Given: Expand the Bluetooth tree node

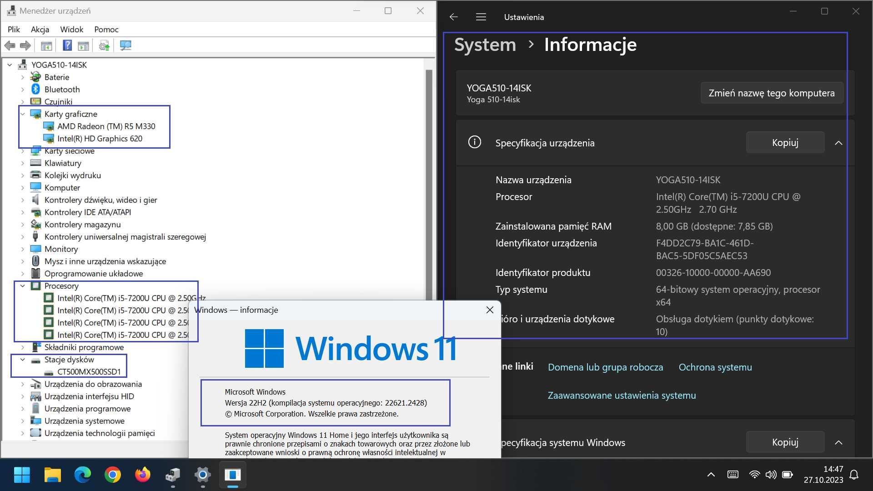Looking at the screenshot, I should click(x=22, y=90).
